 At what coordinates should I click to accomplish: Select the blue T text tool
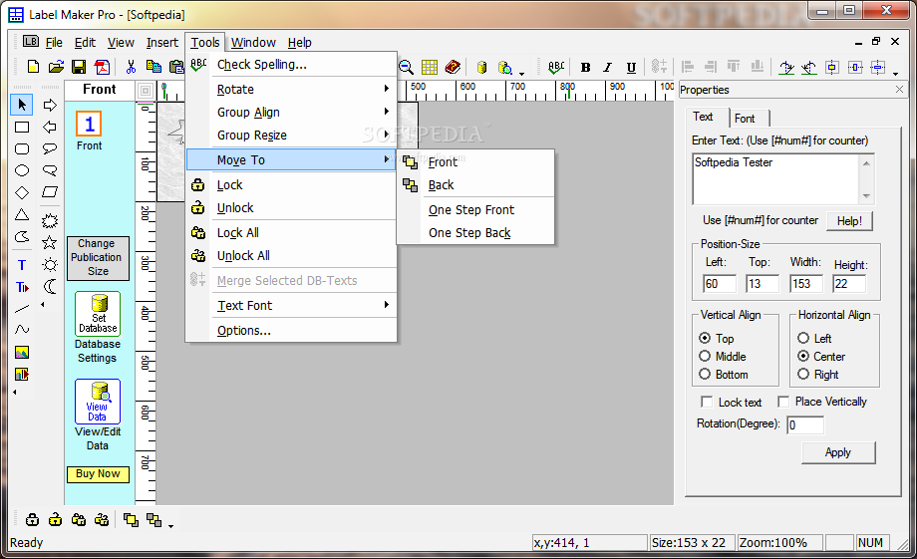tap(22, 265)
